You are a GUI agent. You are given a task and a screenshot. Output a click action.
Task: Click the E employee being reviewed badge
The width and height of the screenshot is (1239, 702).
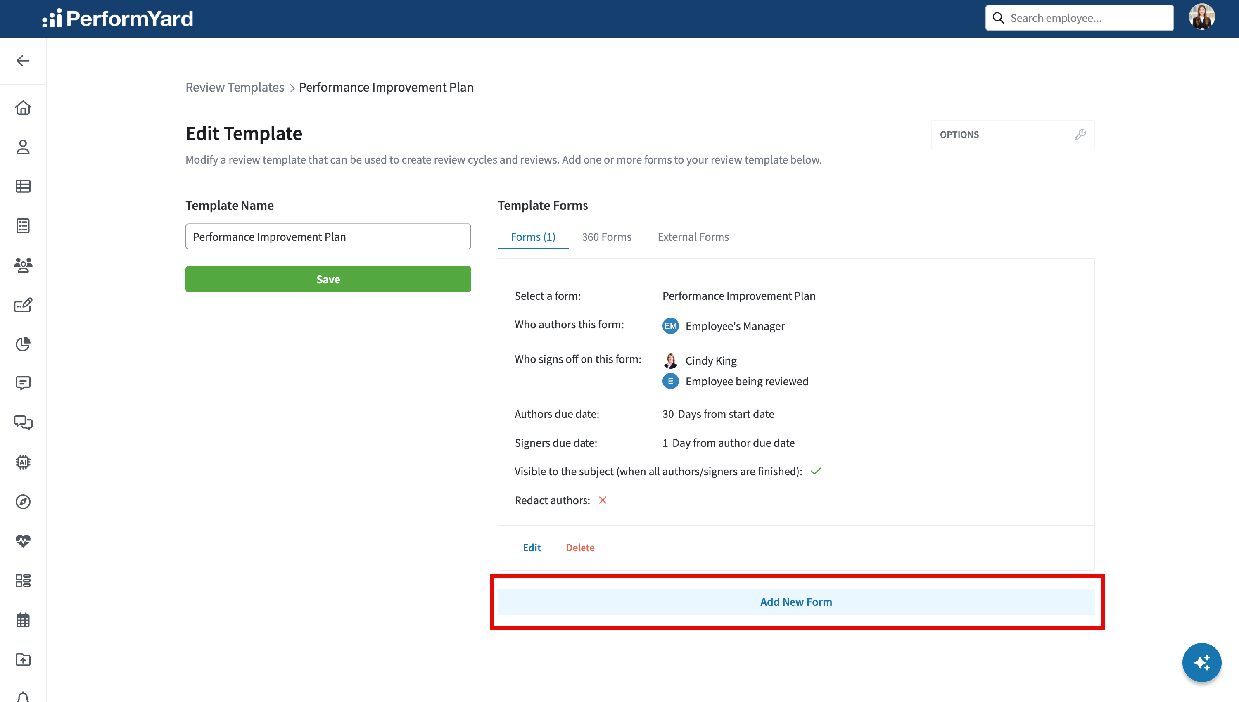point(670,382)
